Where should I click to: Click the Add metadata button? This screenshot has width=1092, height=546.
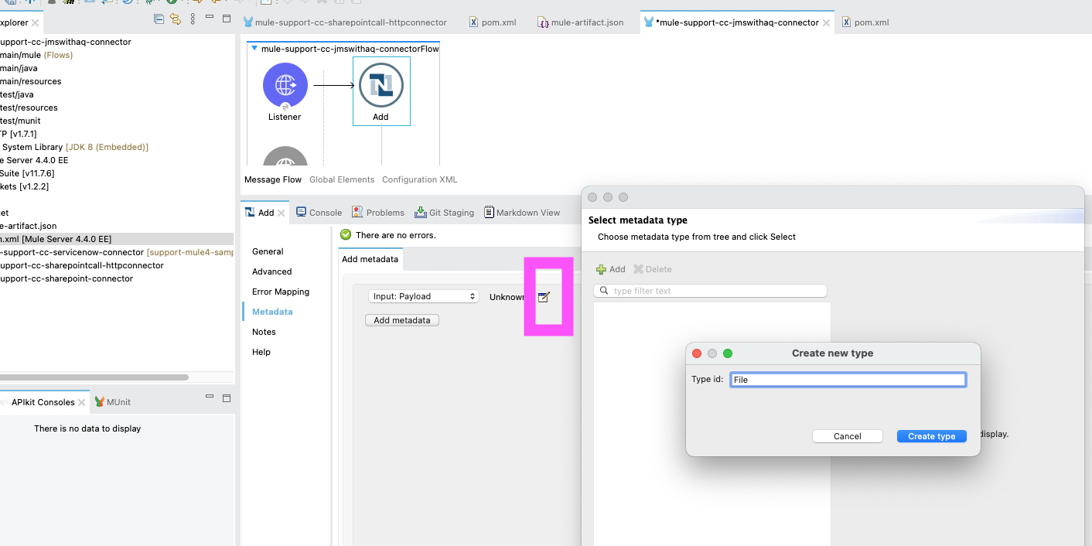[401, 320]
